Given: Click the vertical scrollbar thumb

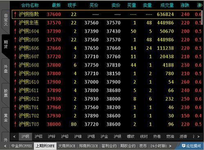Looking at the screenshot, I should [x=202, y=17].
